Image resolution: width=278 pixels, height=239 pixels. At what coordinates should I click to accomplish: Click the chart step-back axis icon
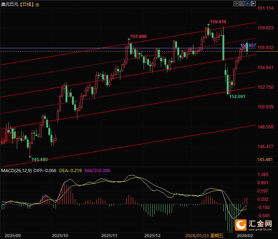coord(242,4)
